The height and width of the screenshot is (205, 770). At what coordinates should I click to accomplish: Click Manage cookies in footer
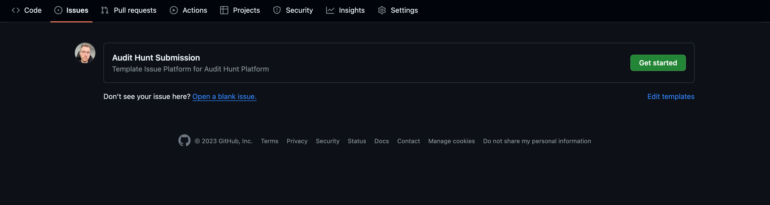(451, 141)
